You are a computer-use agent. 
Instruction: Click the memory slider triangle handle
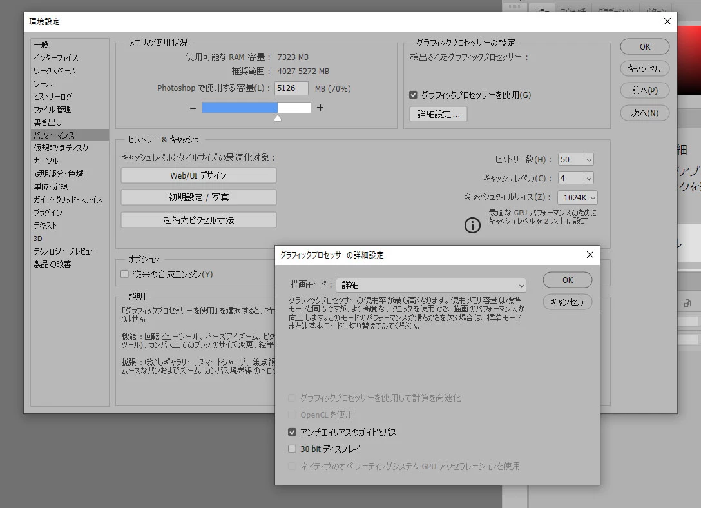click(278, 119)
